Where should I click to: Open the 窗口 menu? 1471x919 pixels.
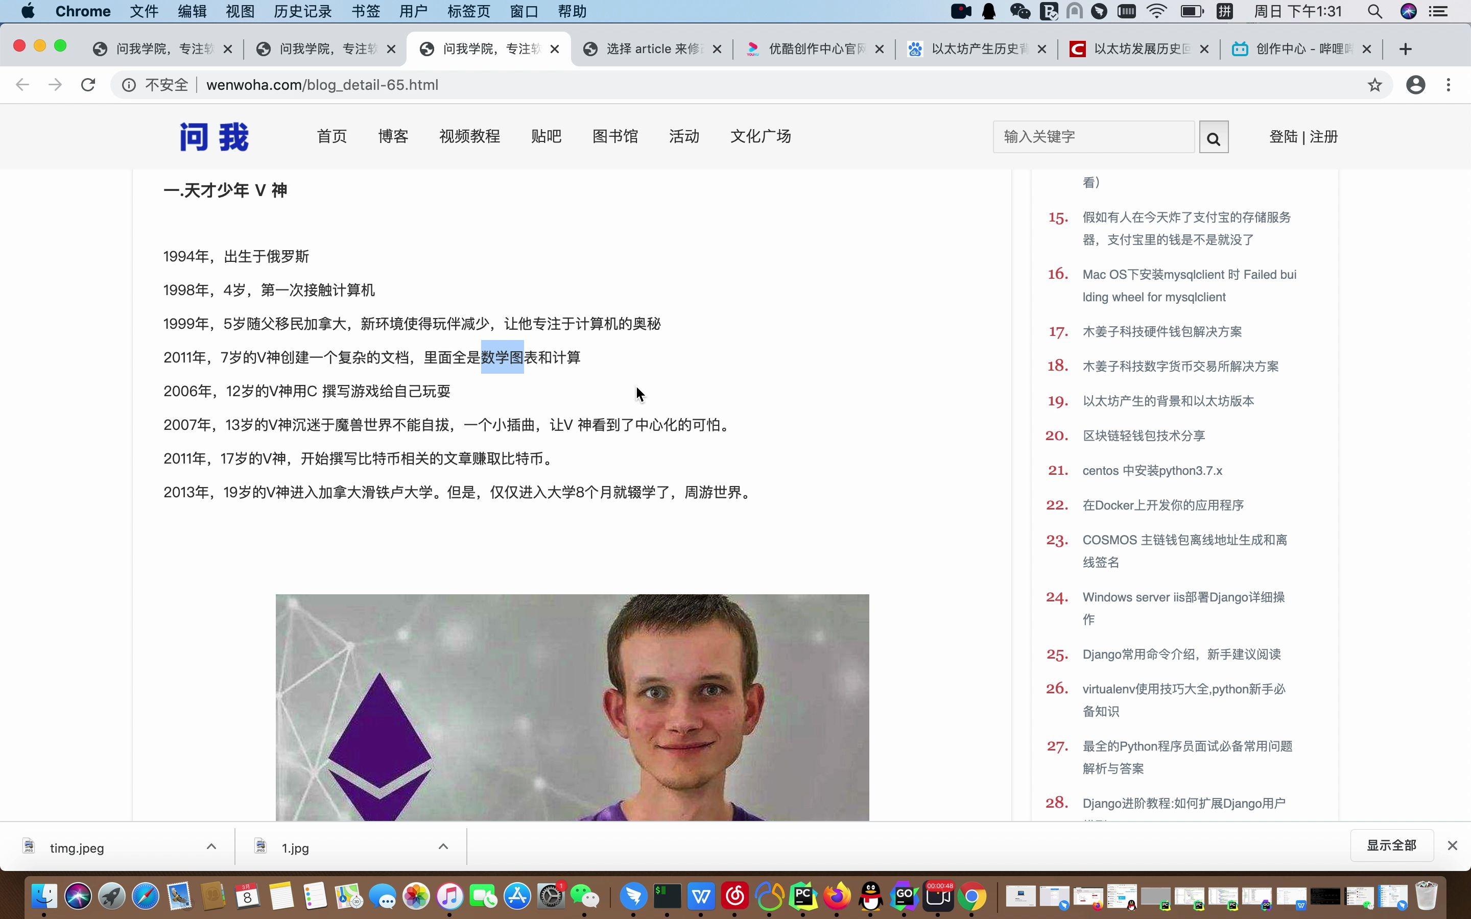coord(524,12)
